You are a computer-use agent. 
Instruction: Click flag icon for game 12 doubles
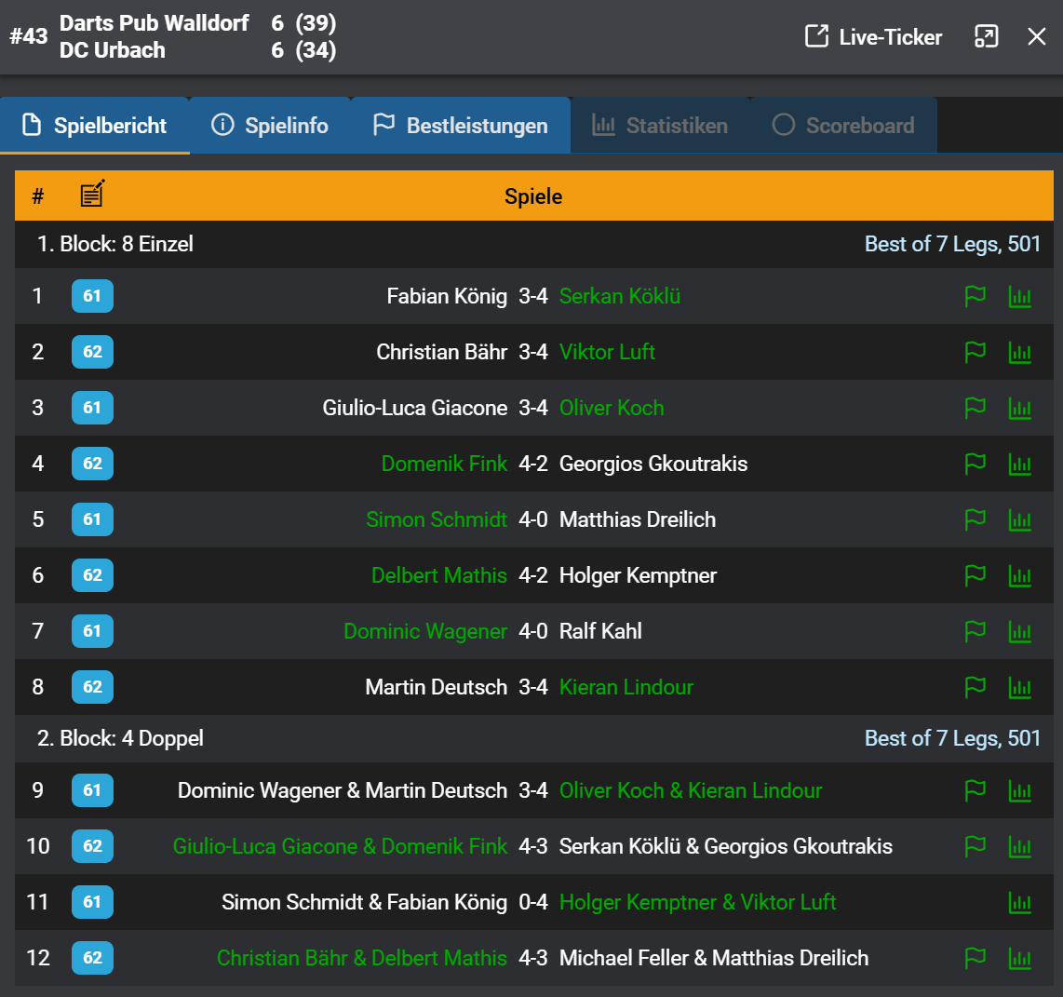[975, 958]
